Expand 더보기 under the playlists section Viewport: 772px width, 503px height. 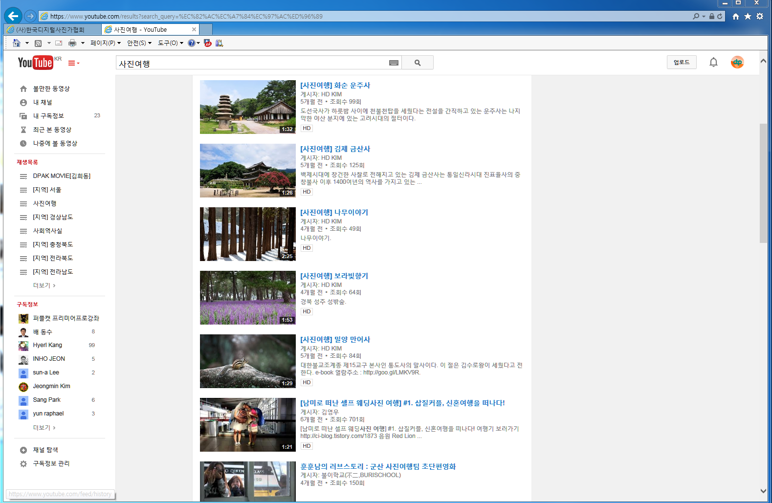click(x=44, y=285)
